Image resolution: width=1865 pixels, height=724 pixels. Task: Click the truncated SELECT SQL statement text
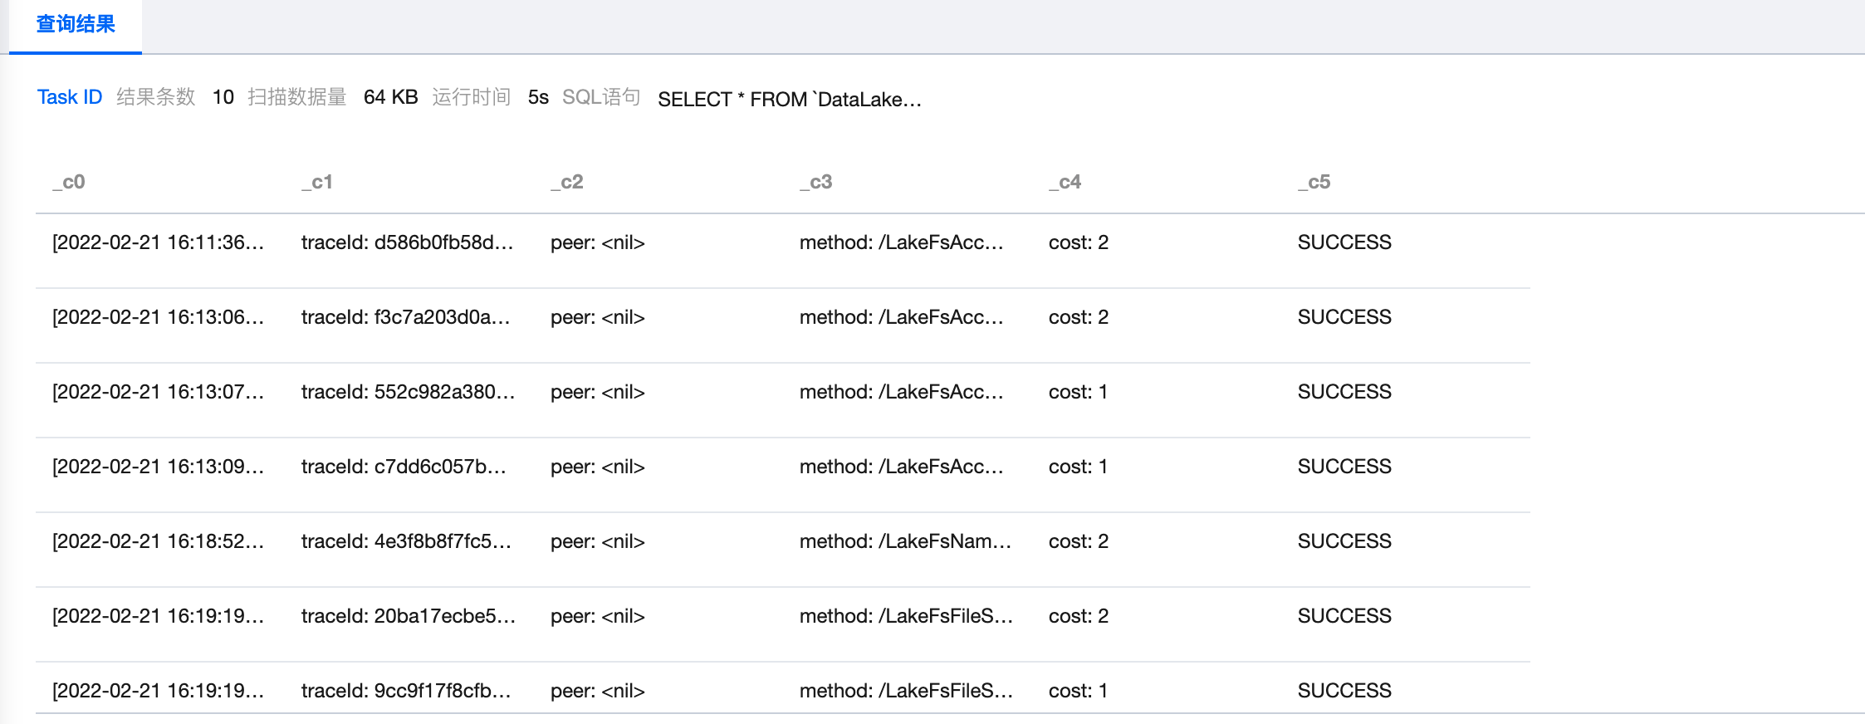click(x=789, y=100)
